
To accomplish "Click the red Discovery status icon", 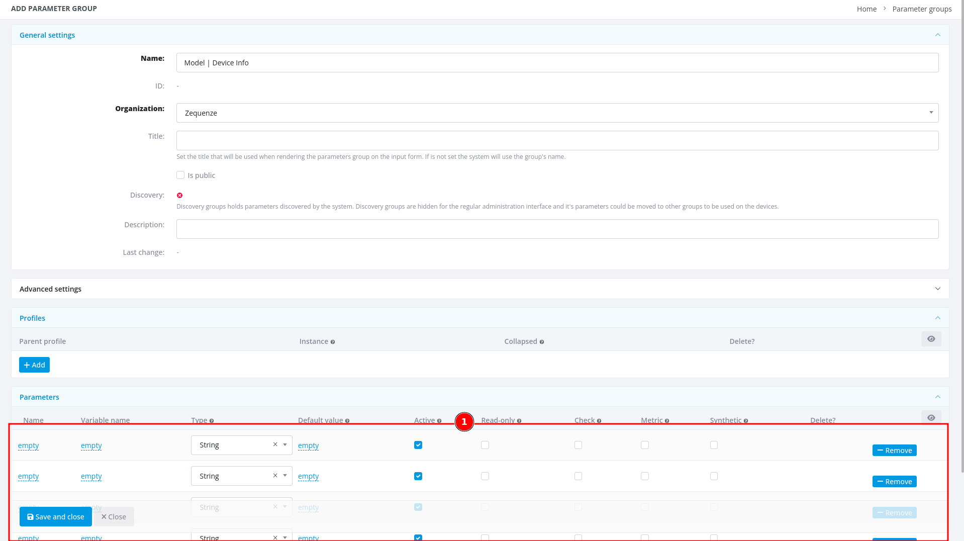I will [x=179, y=196].
